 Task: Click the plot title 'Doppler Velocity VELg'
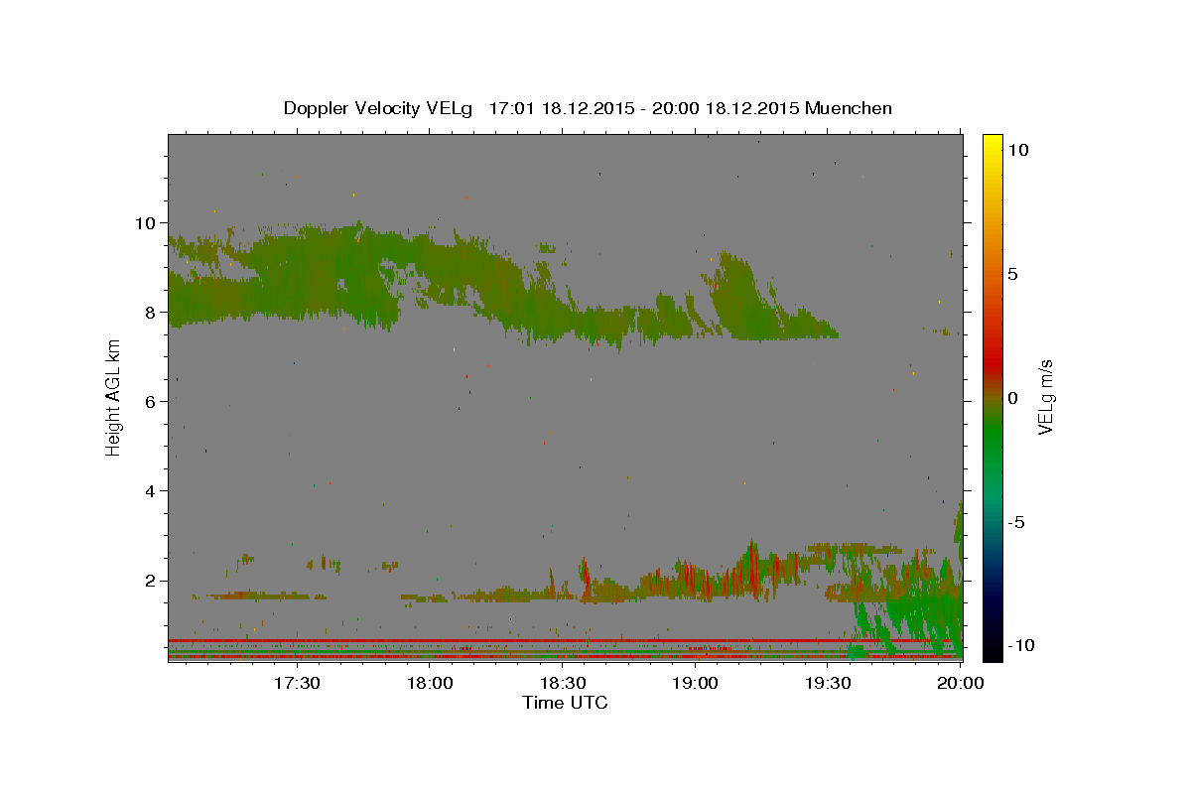380,108
